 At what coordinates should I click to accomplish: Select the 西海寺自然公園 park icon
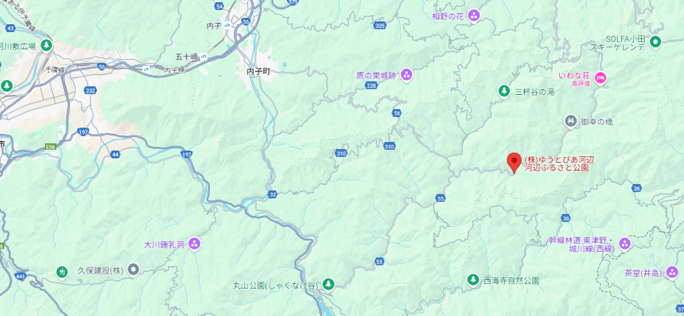coord(473,280)
